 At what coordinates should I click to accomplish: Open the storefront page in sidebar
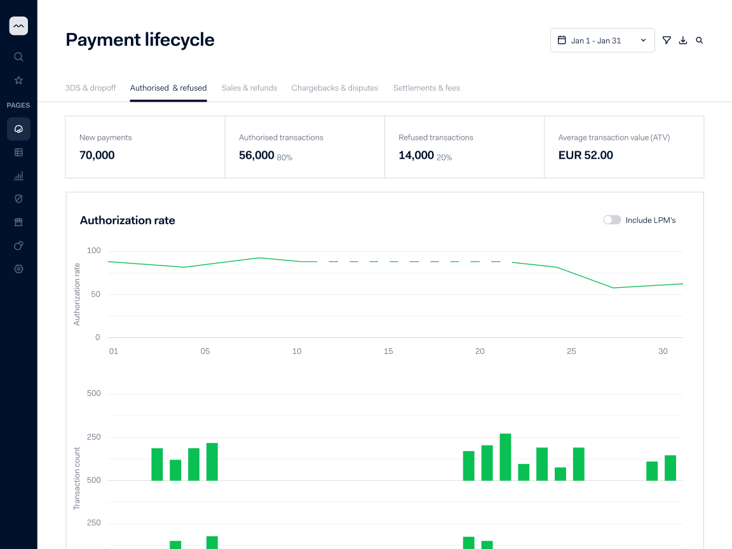tap(18, 222)
